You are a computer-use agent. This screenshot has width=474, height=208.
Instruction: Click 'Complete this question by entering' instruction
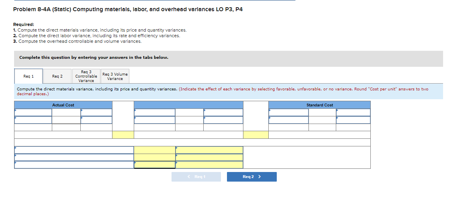pos(94,58)
